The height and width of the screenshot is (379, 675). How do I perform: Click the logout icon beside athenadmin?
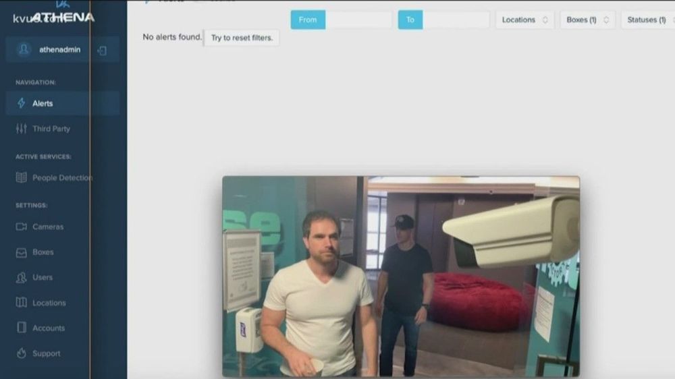(102, 51)
